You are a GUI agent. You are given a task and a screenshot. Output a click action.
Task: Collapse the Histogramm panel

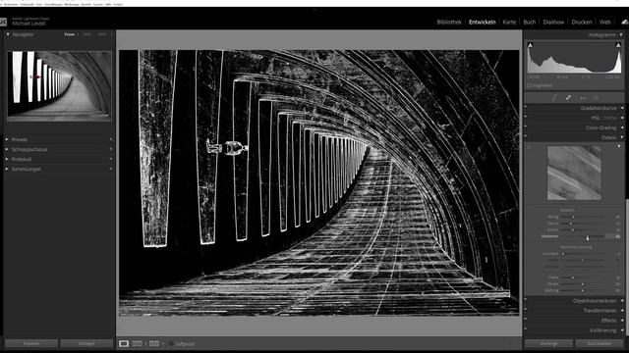coord(621,35)
